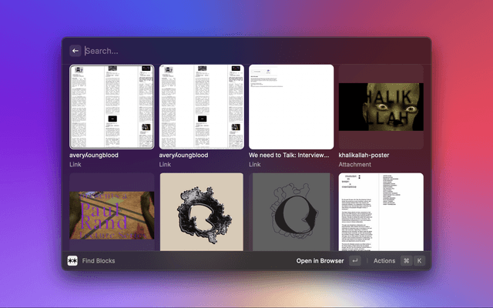Select the first averyxoungblood thumbnail

[112, 106]
